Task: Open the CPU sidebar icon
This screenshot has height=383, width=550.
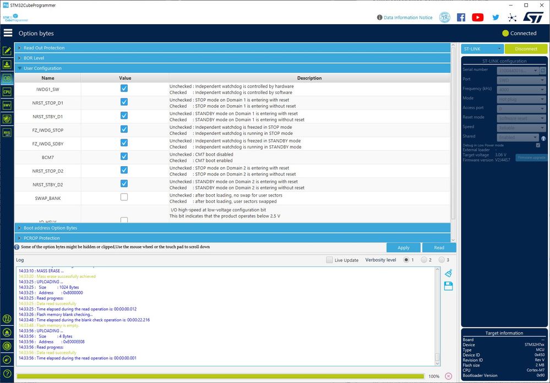Action: pos(7,92)
